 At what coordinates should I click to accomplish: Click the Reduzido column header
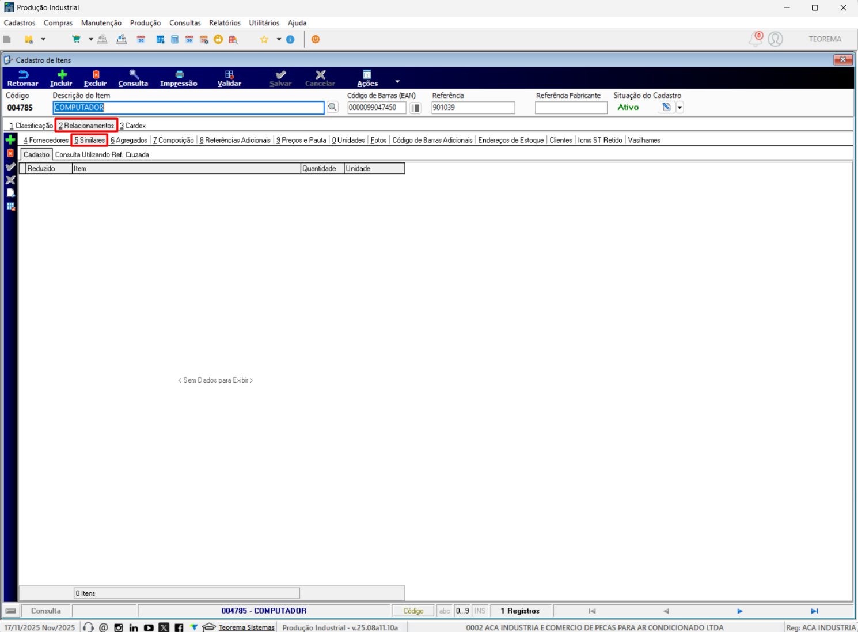(49, 168)
